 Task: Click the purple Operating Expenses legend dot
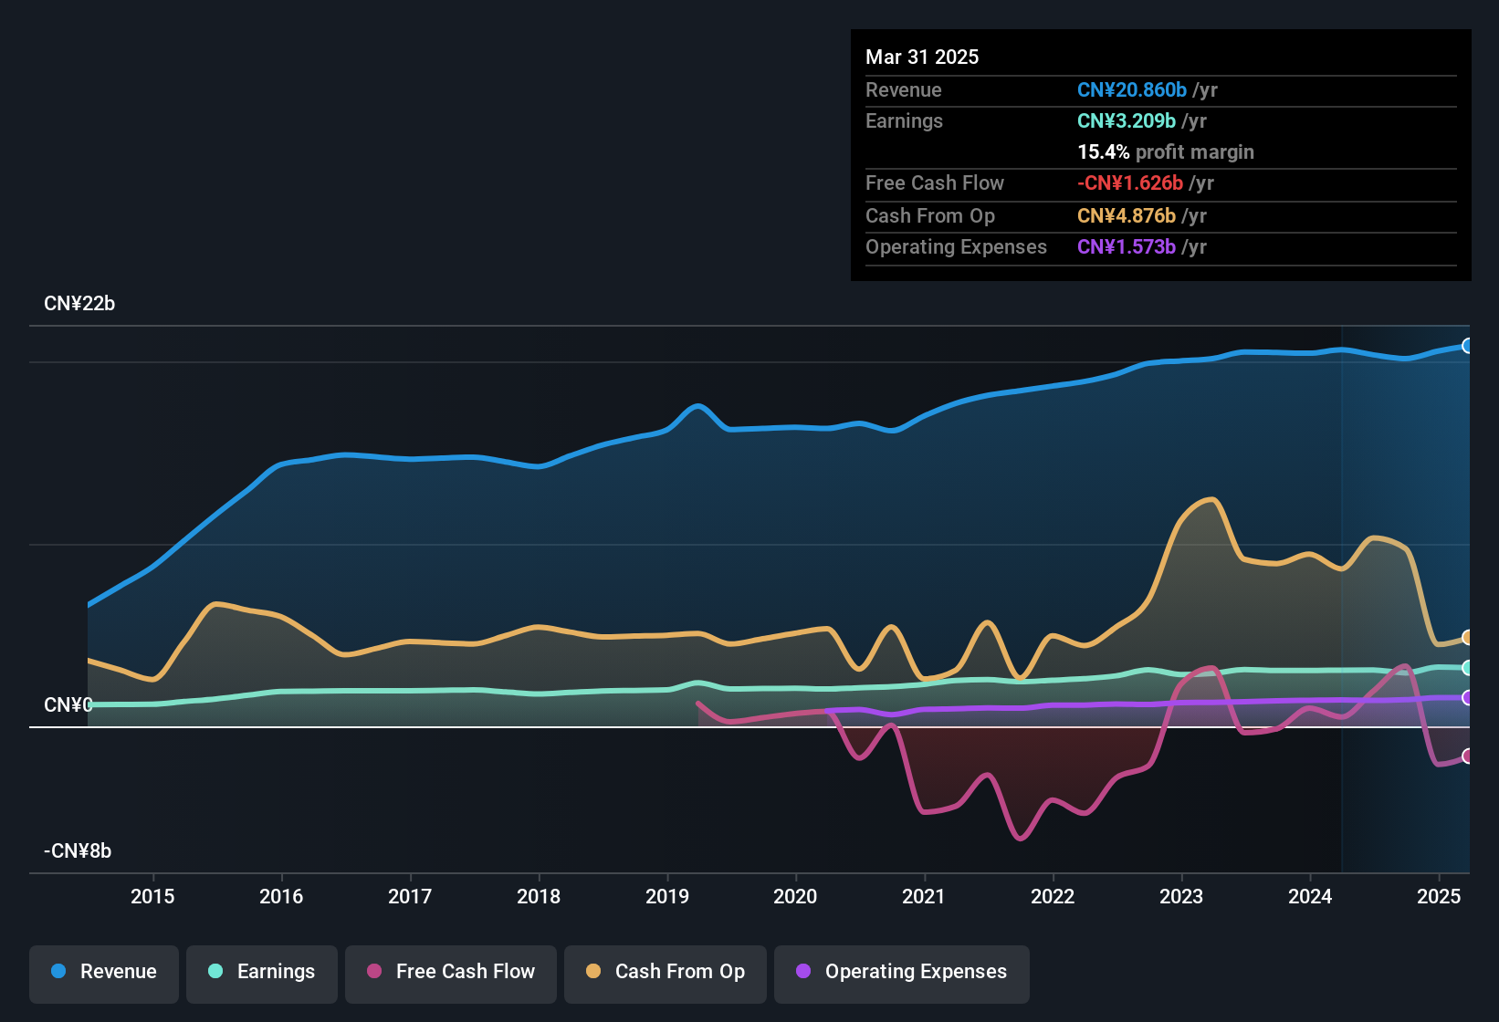803,972
